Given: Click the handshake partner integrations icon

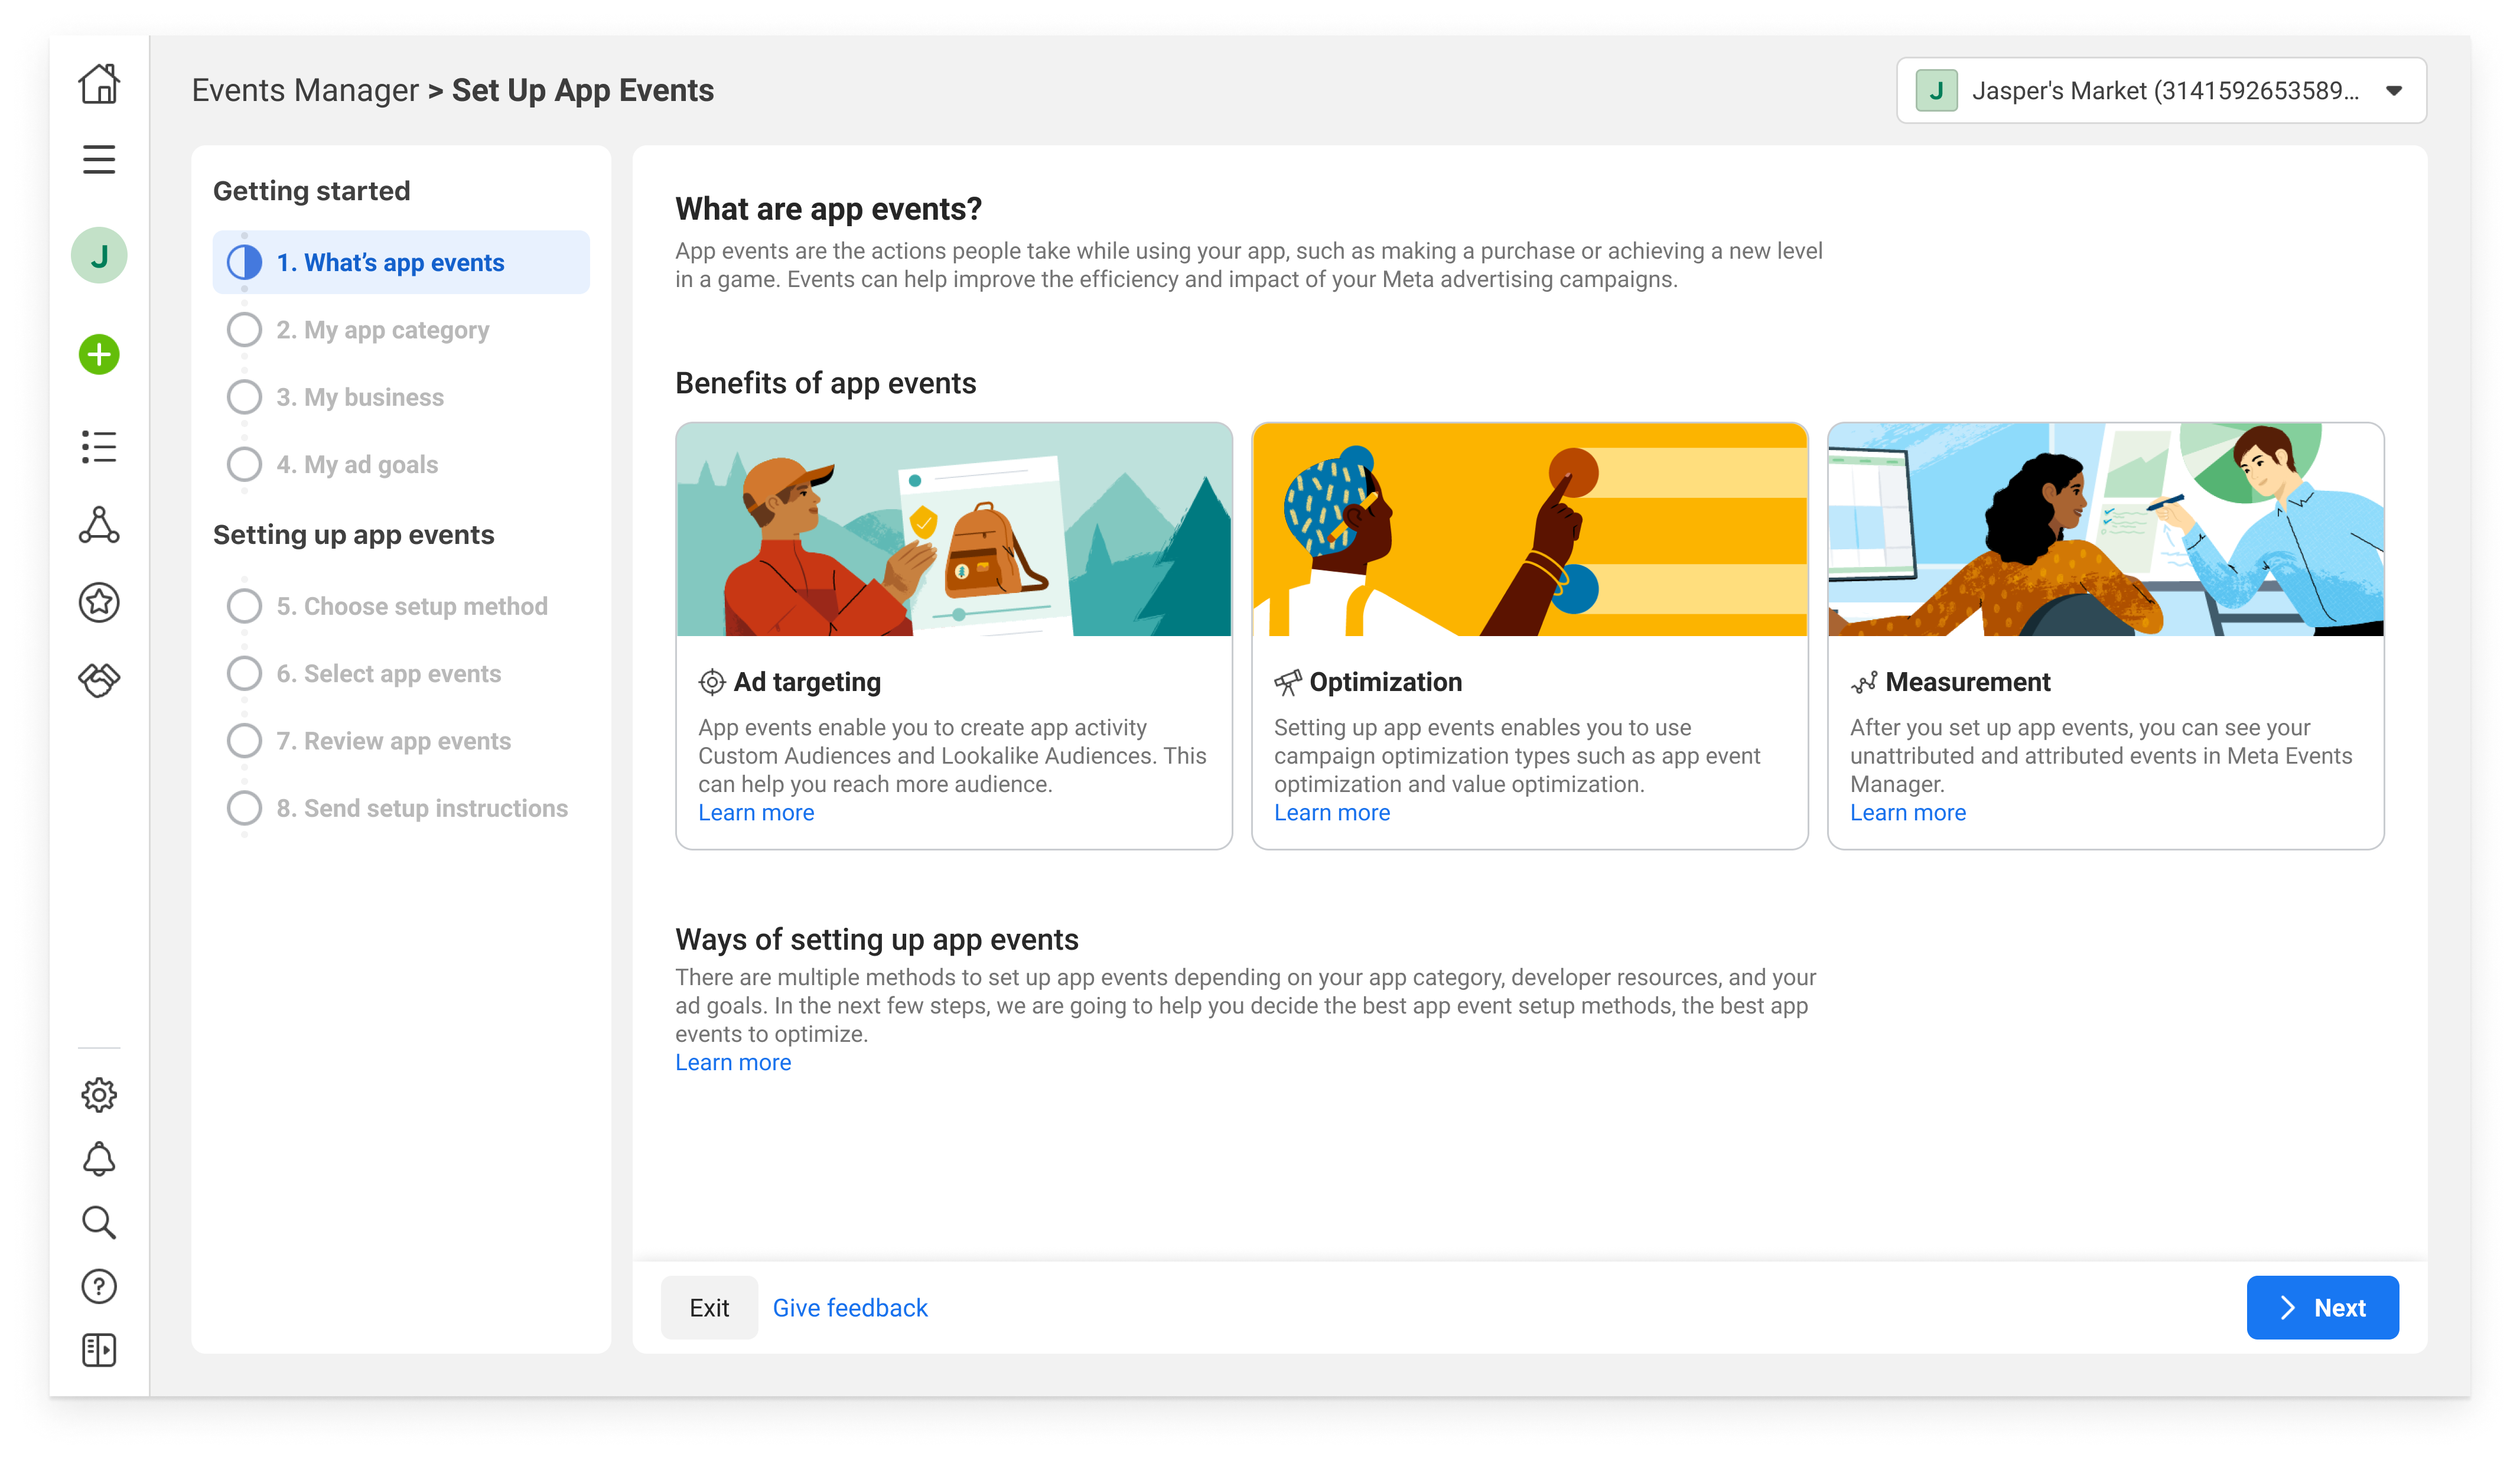Looking at the screenshot, I should (x=99, y=680).
